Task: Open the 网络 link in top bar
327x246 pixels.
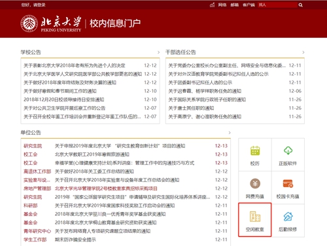Action: [222, 5]
